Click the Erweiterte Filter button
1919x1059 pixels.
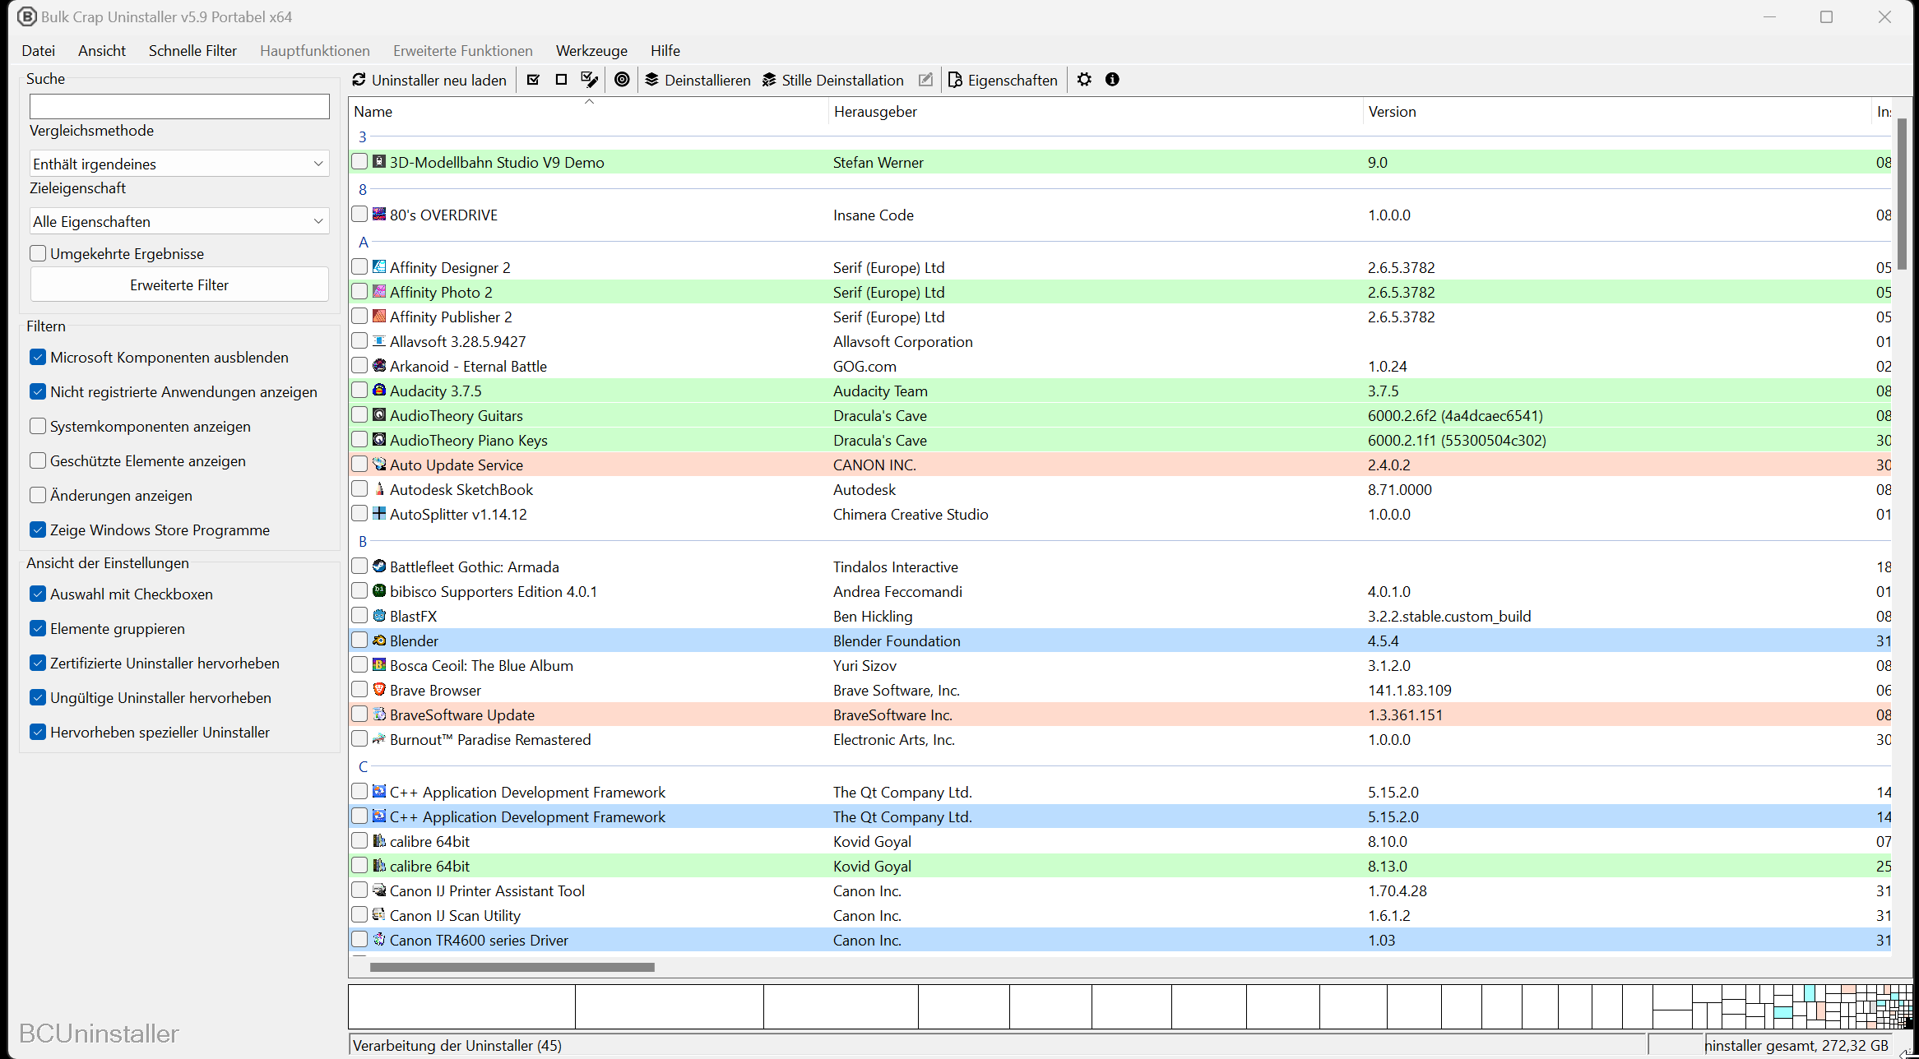[179, 284]
